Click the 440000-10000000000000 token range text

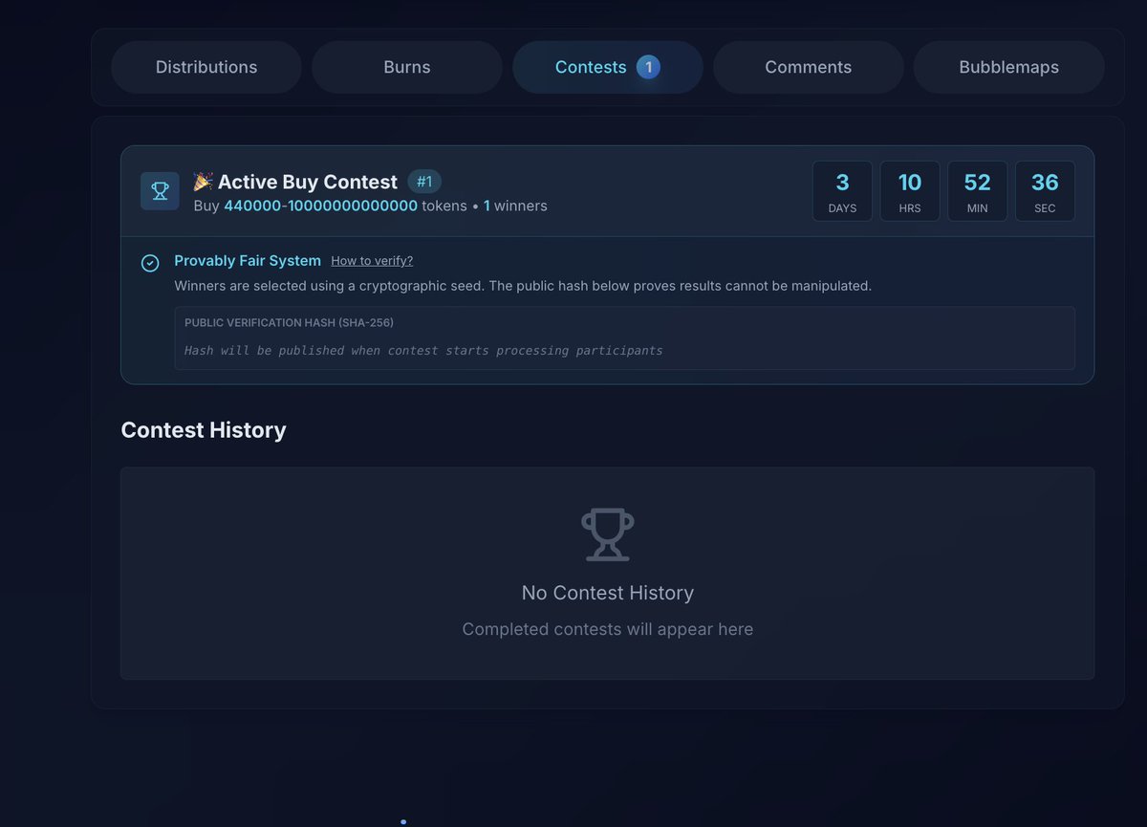tap(320, 206)
